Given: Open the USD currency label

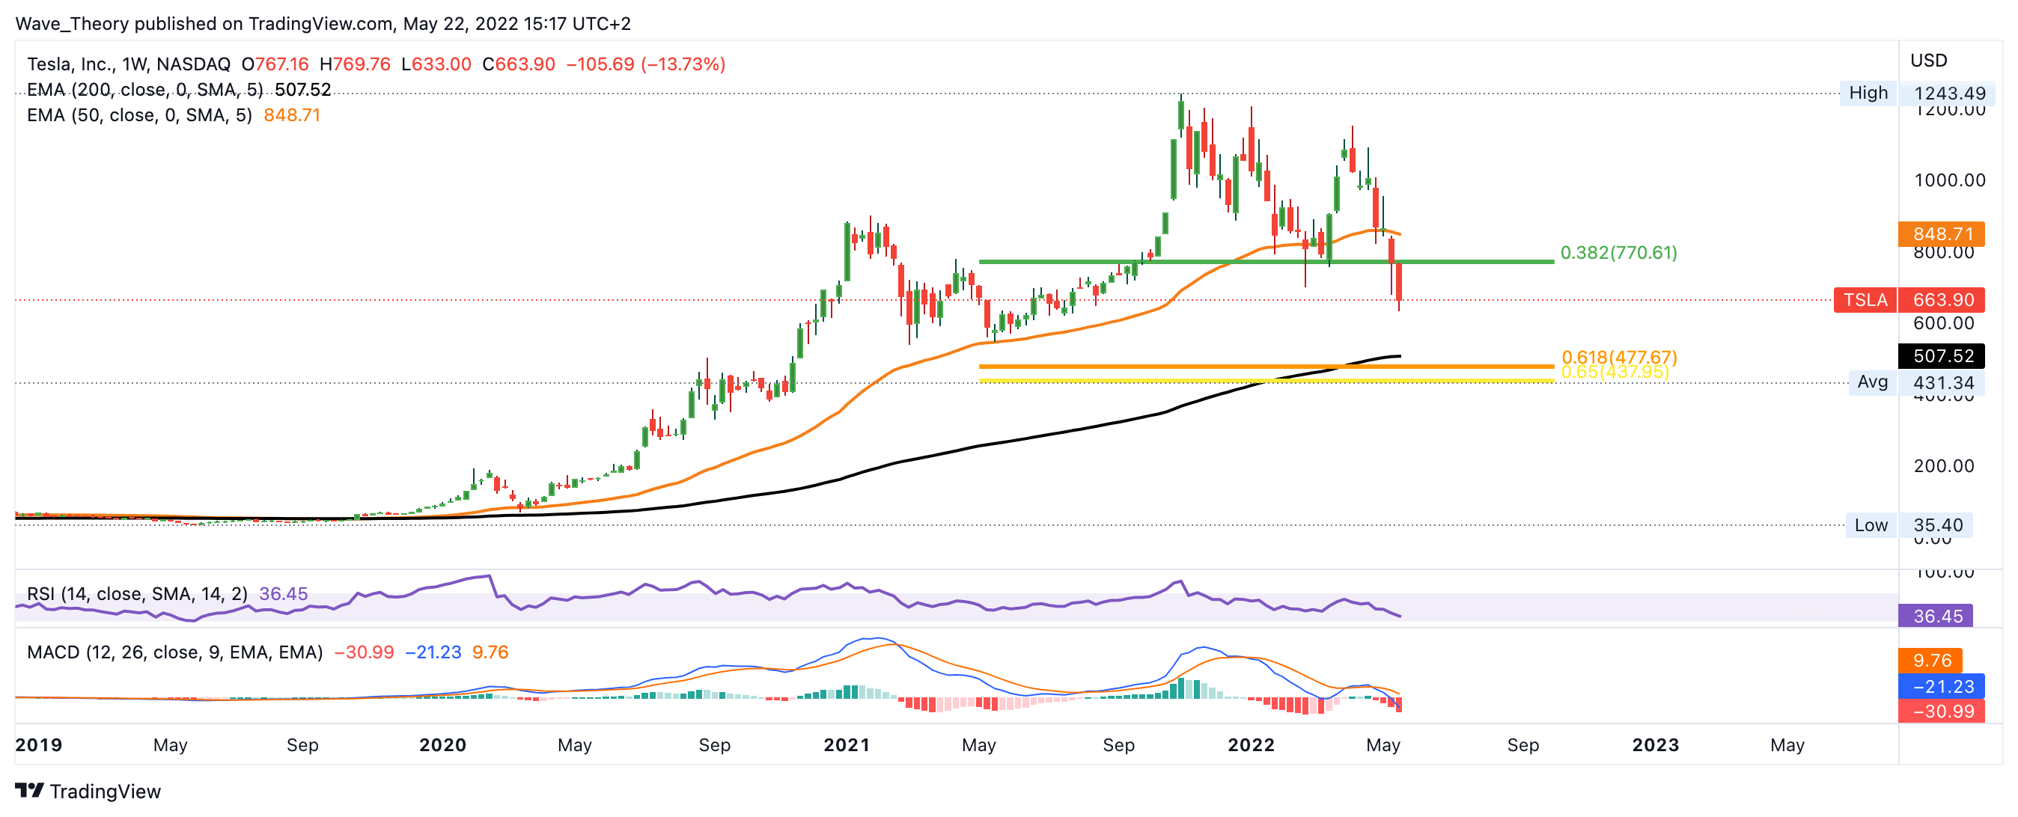Looking at the screenshot, I should (x=1928, y=61).
